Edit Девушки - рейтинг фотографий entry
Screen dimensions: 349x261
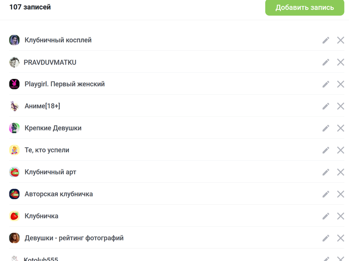(x=326, y=238)
